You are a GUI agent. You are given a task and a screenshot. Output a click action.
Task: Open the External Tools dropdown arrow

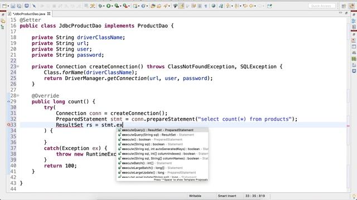129,6
